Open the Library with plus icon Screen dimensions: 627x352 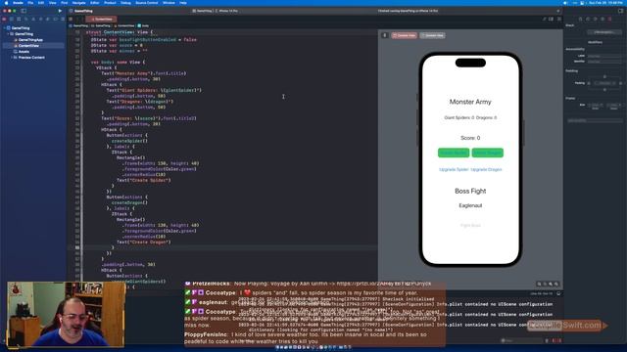558,11
